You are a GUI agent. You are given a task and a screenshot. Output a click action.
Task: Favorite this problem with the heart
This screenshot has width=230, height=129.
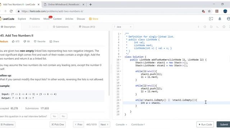tap(40, 42)
